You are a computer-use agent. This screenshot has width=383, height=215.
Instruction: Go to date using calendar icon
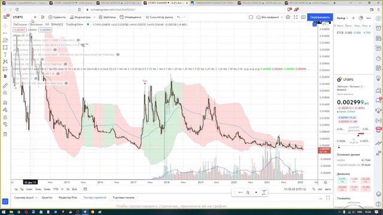(85, 189)
